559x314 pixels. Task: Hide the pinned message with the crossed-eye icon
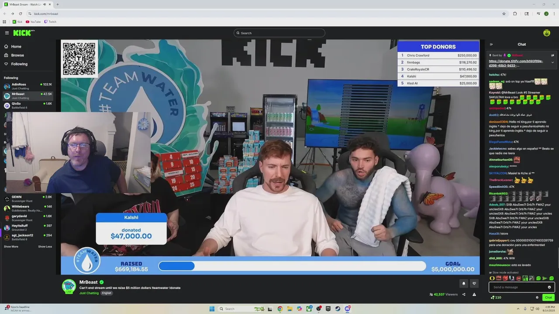point(552,55)
